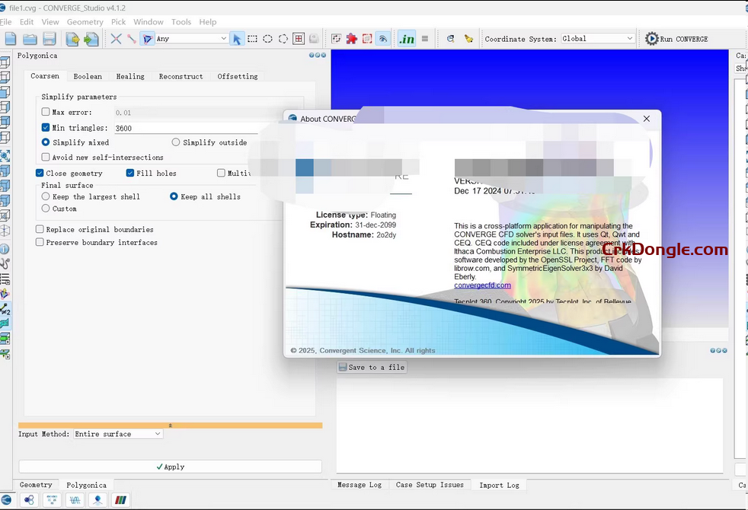Viewport: 748px width, 510px height.
Task: Open the Any selection-filter dropdown
Action: (190, 38)
